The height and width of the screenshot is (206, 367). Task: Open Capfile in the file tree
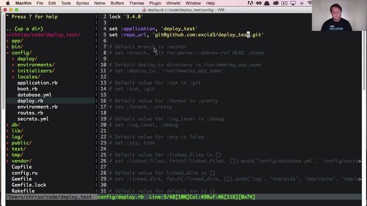click(x=22, y=167)
